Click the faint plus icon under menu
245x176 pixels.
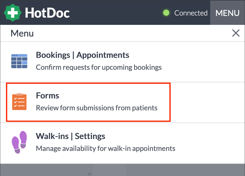pyautogui.click(x=89, y=174)
